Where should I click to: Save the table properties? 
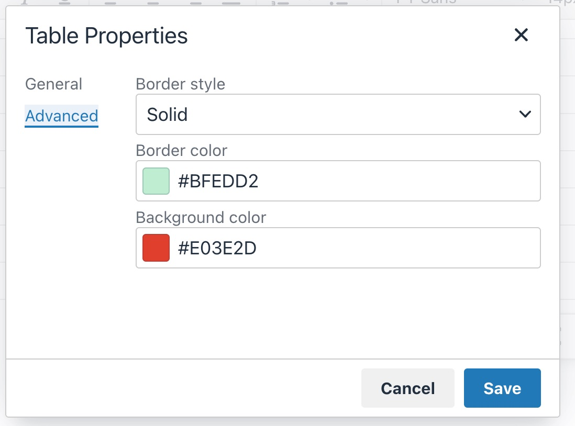pos(502,388)
